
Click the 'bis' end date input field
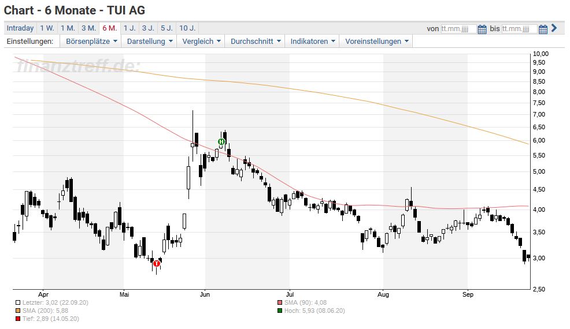pyautogui.click(x=519, y=29)
